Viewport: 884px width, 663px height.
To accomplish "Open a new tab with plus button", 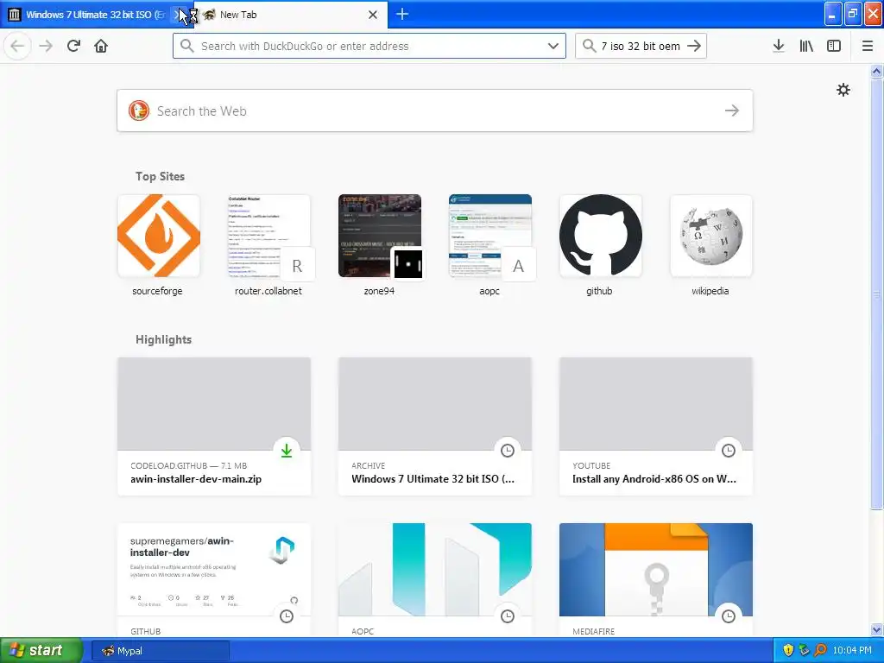I will (402, 14).
